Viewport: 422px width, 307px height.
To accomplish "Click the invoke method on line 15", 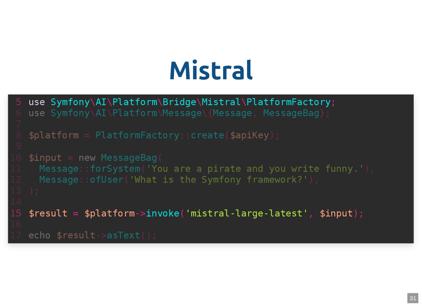I will (x=163, y=213).
